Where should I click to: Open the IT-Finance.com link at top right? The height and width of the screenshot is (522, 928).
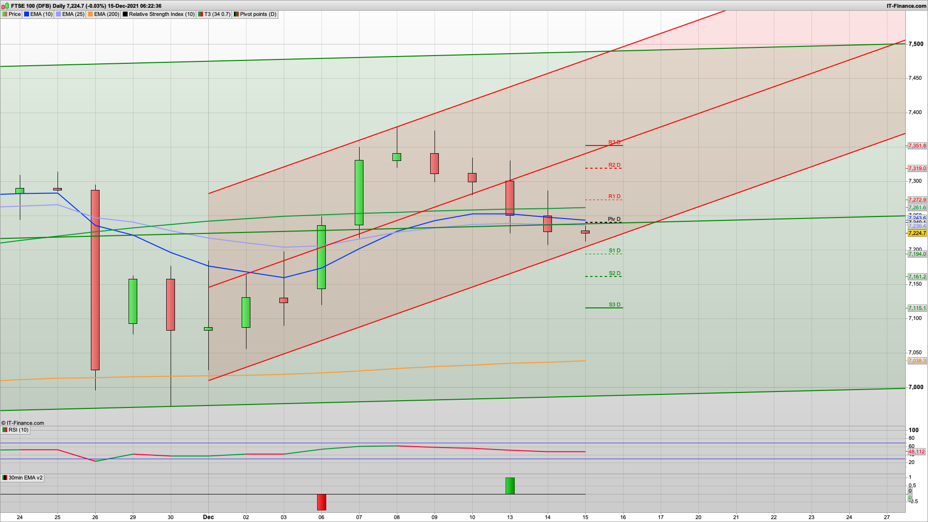[x=906, y=6]
